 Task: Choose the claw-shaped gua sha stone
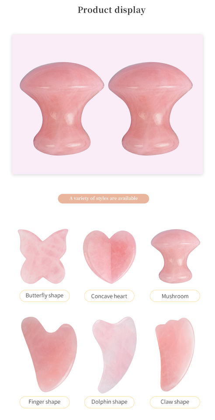[x=175, y=354]
